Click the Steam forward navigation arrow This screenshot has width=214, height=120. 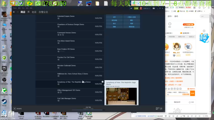tap(18, 12)
